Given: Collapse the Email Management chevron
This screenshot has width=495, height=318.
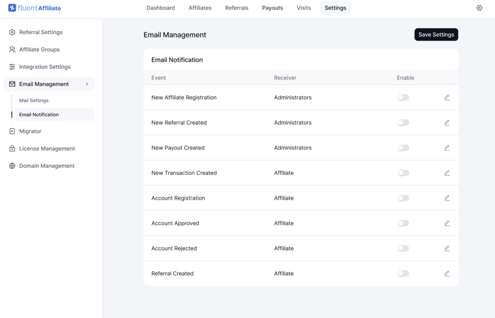Looking at the screenshot, I should tap(87, 84).
